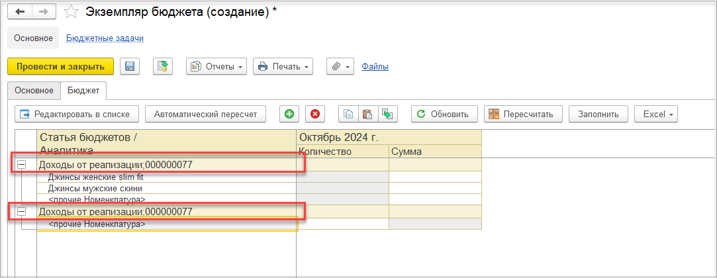The image size is (717, 278).
Task: Click the green plus add row icon
Action: pos(289,114)
